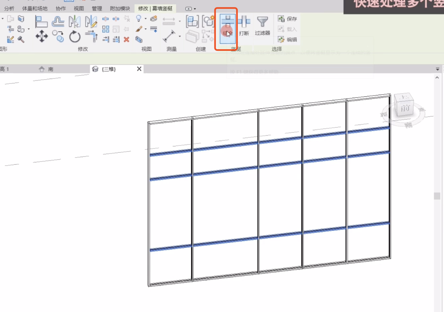Activate the Selection Box icon
This screenshot has height=312, width=444.
click(139, 39)
